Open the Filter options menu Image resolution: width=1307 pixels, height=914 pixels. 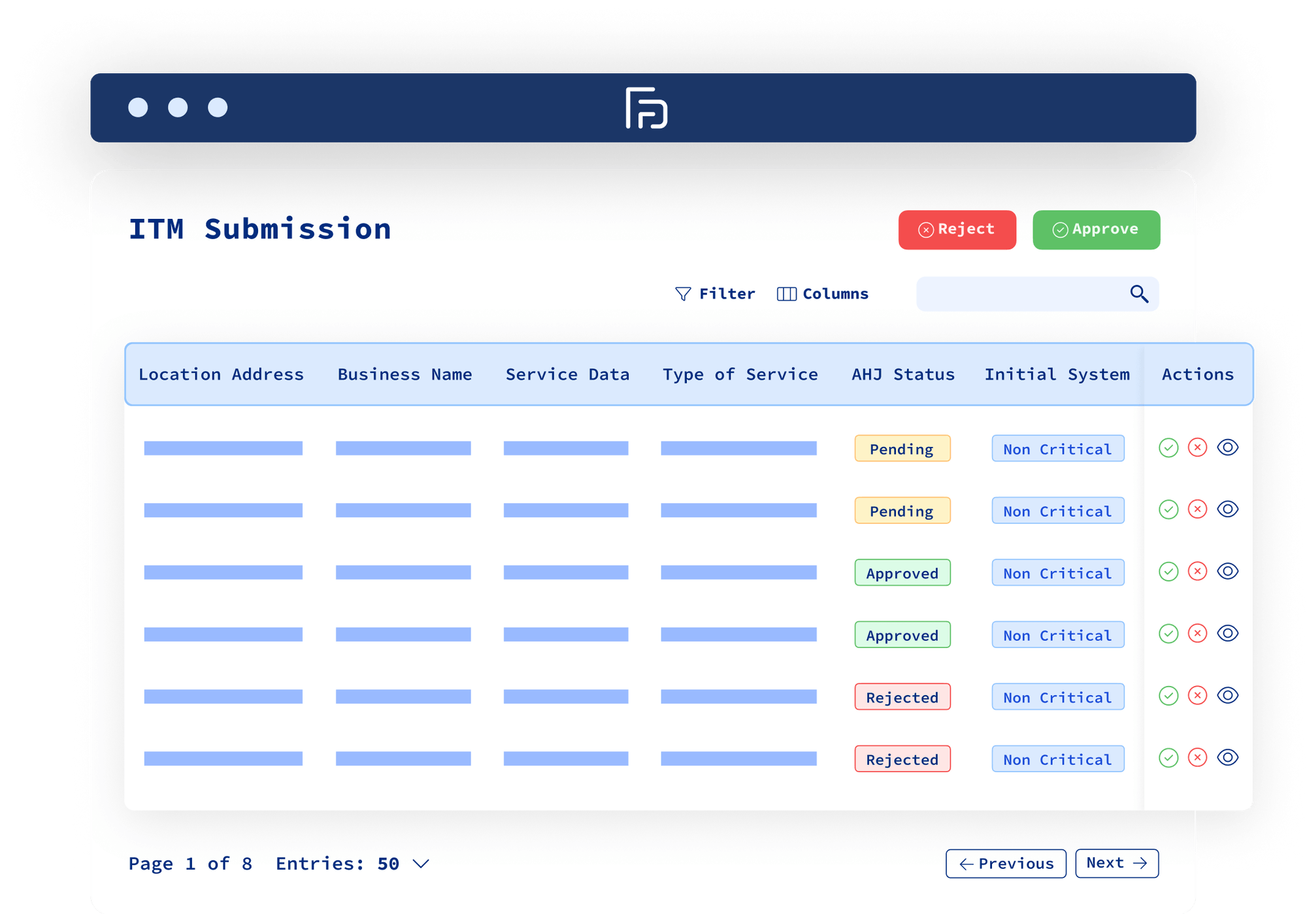(x=727, y=294)
